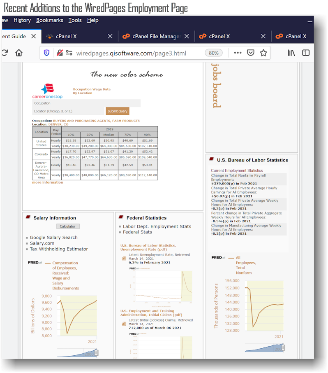The height and width of the screenshot is (373, 328).
Task: Click the browser address bar URL
Action: pyautogui.click(x=131, y=53)
